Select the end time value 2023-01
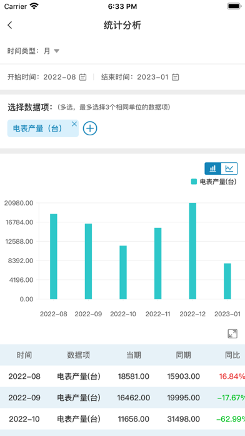The image size is (245, 436). (x=153, y=77)
